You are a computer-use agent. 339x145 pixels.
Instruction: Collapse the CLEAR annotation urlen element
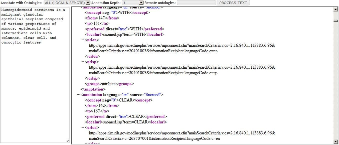click(x=83, y=127)
